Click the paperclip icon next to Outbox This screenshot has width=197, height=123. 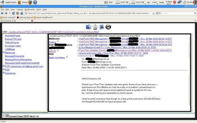58,42
